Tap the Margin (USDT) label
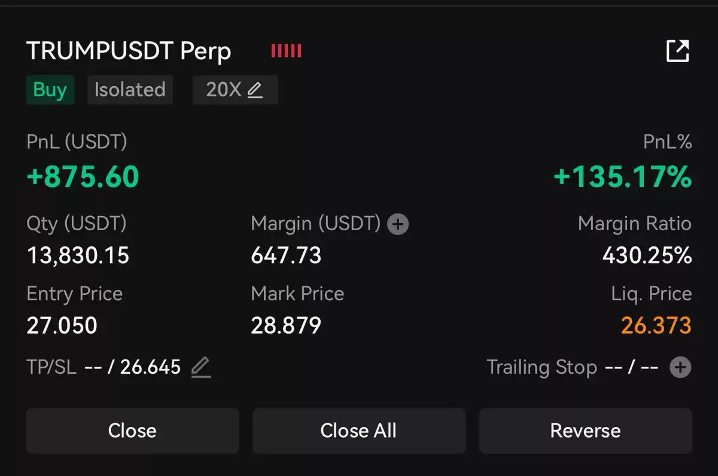The image size is (718, 476). (316, 224)
